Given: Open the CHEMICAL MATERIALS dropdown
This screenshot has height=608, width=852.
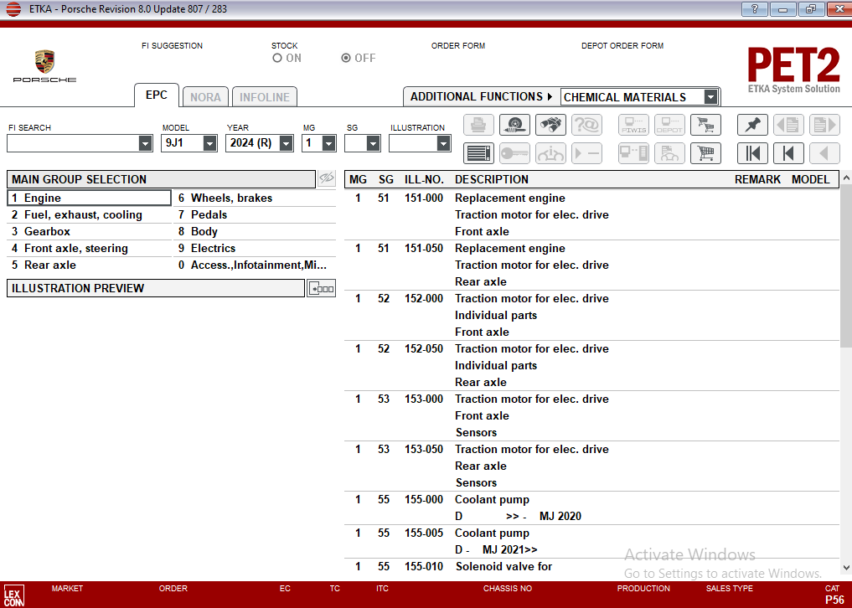Looking at the screenshot, I should [710, 96].
